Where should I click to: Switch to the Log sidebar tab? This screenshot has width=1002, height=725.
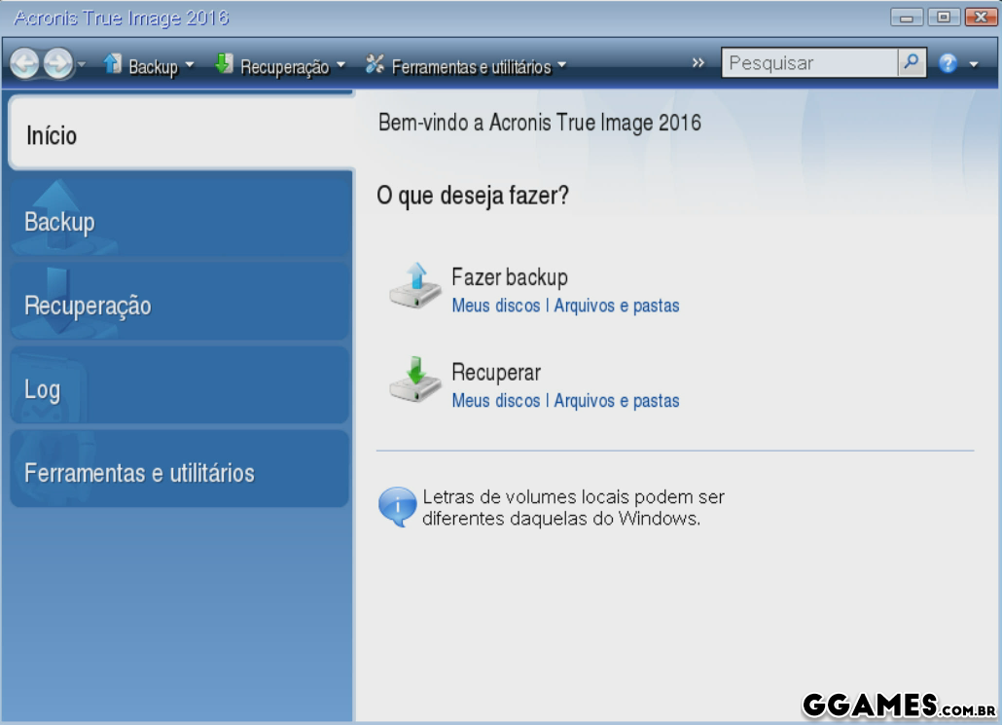click(179, 389)
